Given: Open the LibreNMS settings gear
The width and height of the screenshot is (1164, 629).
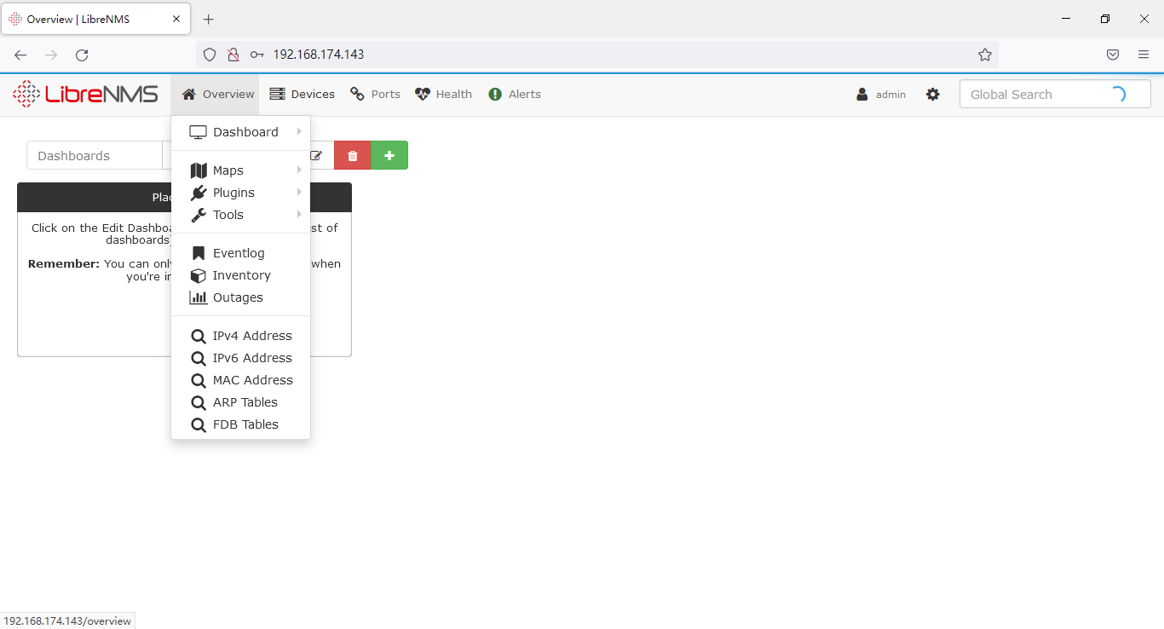Looking at the screenshot, I should click(x=933, y=94).
